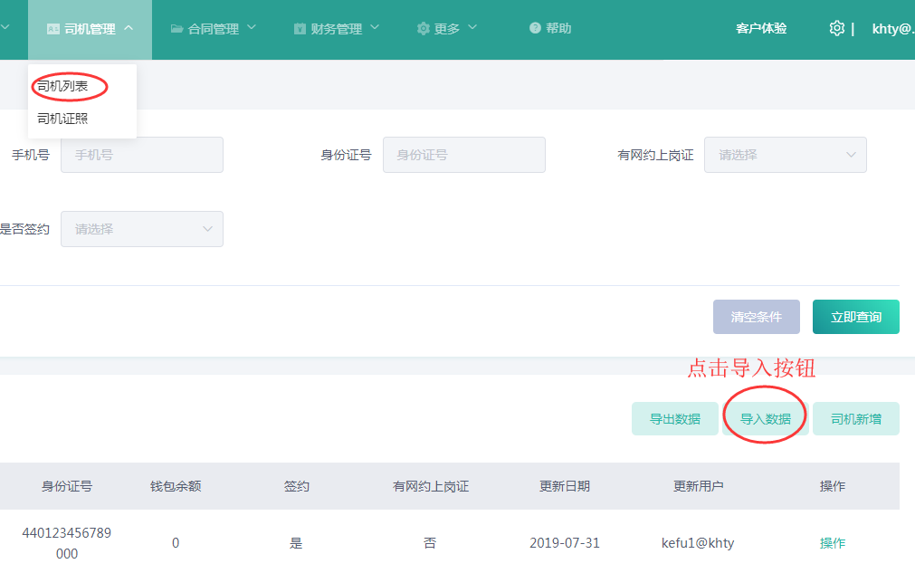The height and width of the screenshot is (573, 915).
Task: Click the finance management icon
Action: click(300, 29)
